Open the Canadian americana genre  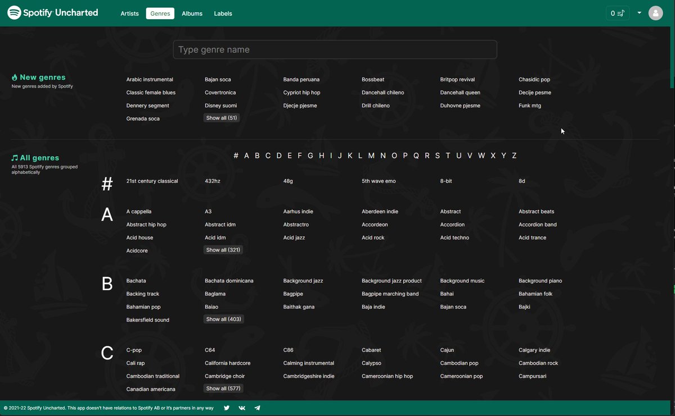pos(151,390)
